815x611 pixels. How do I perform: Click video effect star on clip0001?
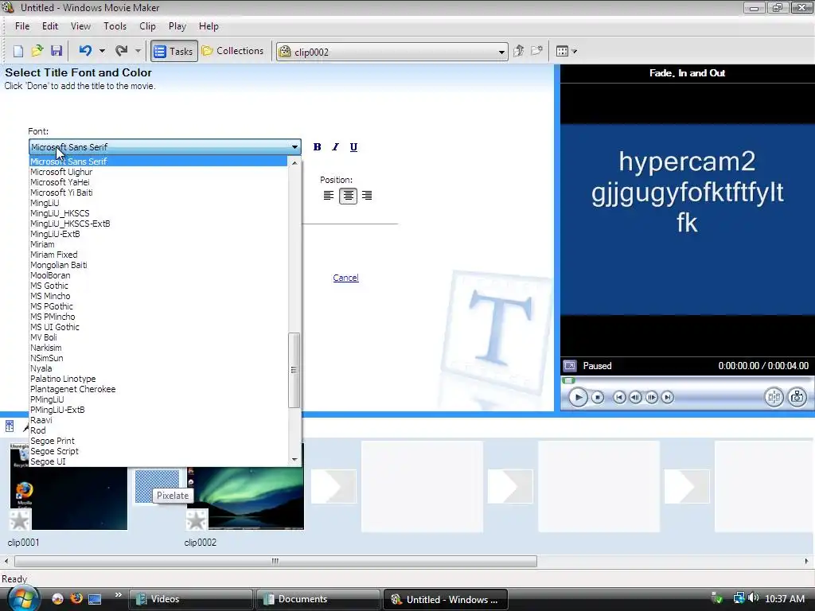pyautogui.click(x=20, y=520)
